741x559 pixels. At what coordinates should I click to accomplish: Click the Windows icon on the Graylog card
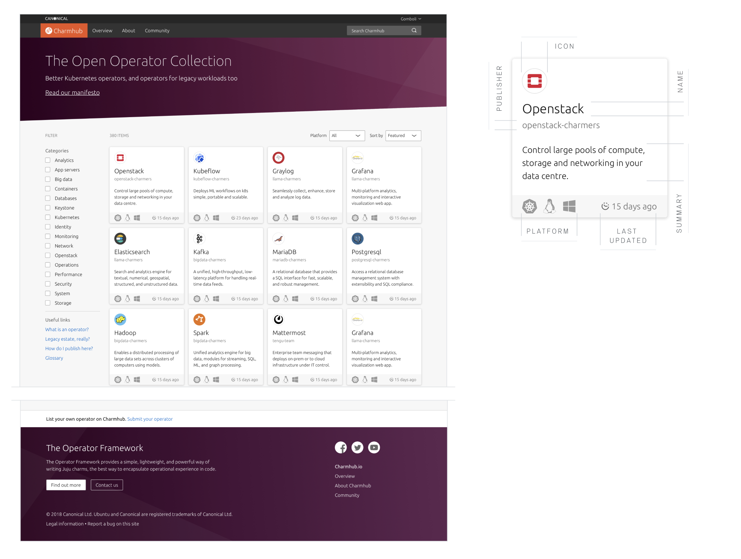click(x=295, y=218)
